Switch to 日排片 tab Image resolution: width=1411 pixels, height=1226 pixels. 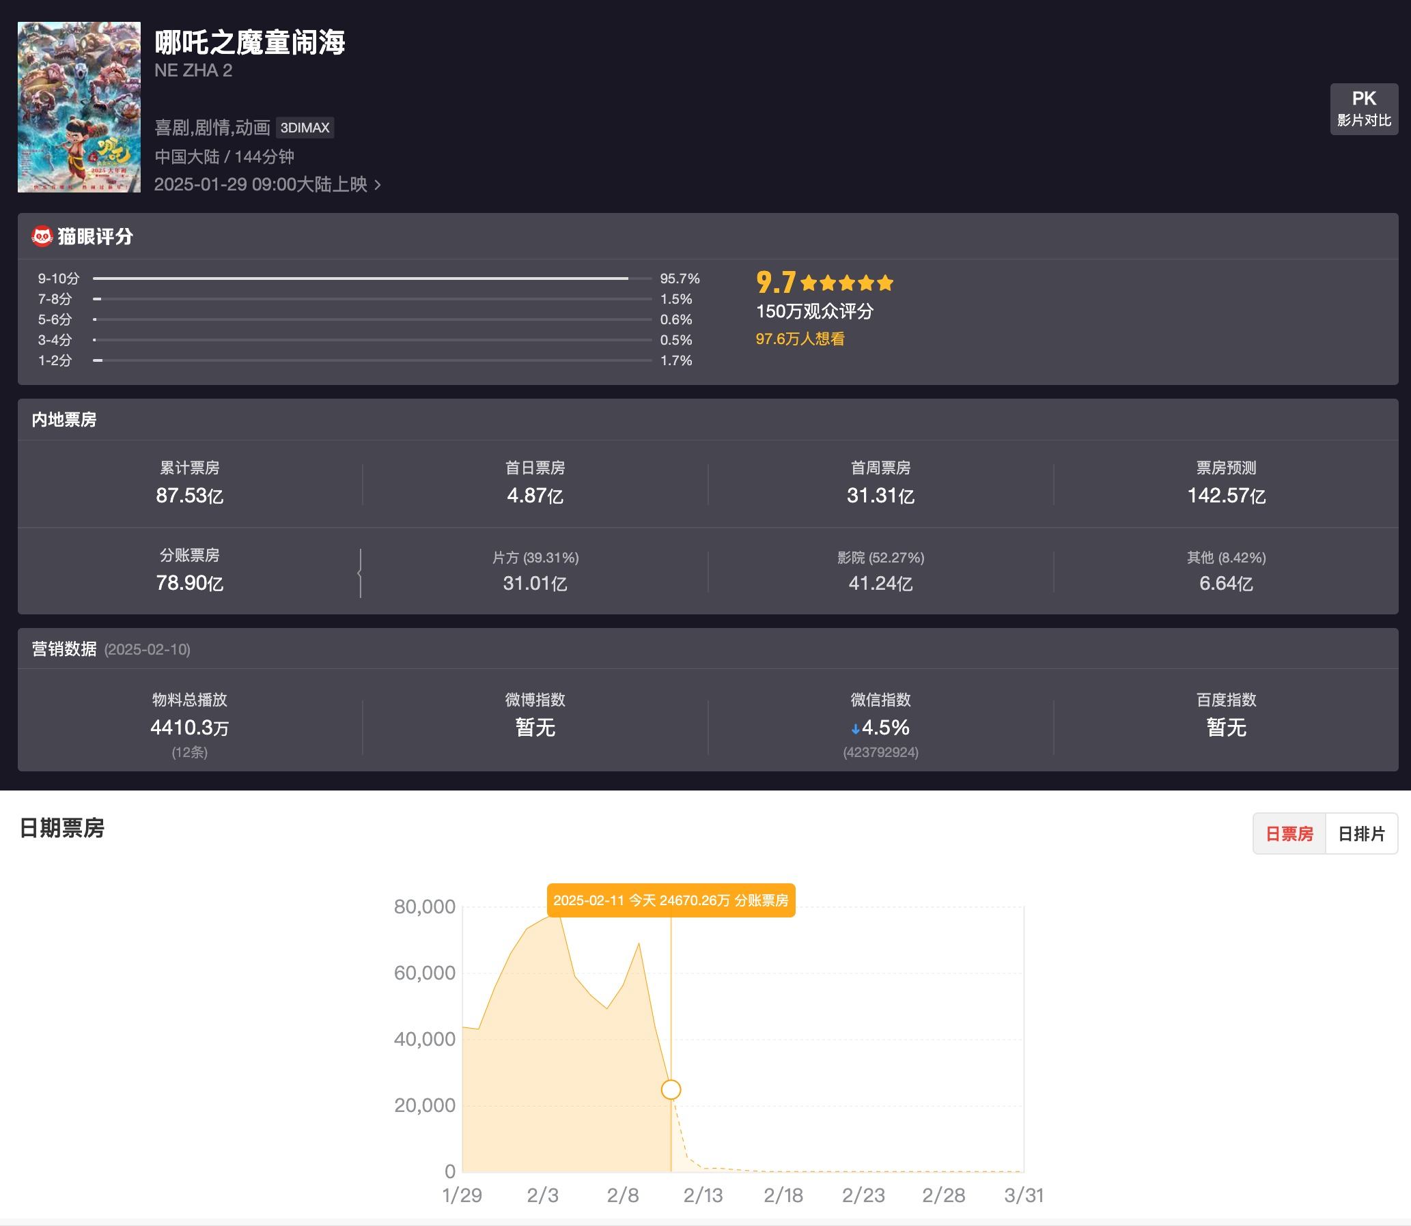tap(1361, 833)
